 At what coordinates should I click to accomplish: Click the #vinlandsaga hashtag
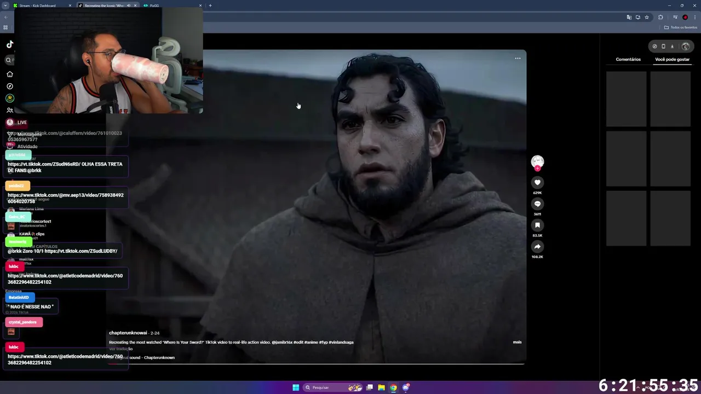(x=341, y=342)
